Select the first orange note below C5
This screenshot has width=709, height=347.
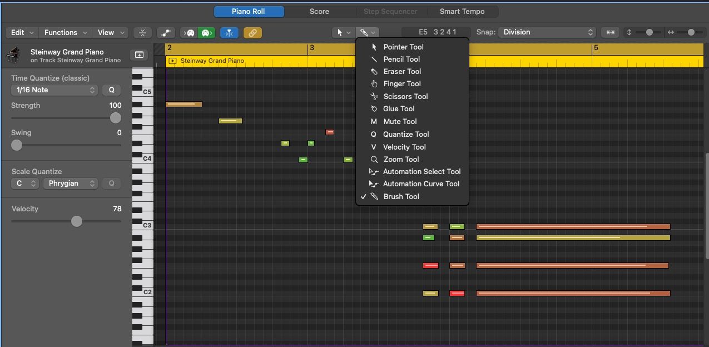pos(184,104)
